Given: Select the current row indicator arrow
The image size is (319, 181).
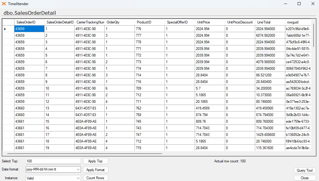Looking at the screenshot, I should pyautogui.click(x=5, y=29).
